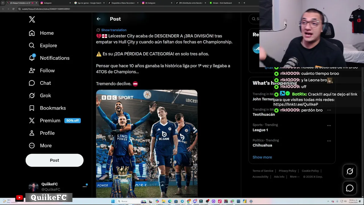The image size is (364, 205).
Task: Open Accessibility footer link
Action: (x=260, y=177)
